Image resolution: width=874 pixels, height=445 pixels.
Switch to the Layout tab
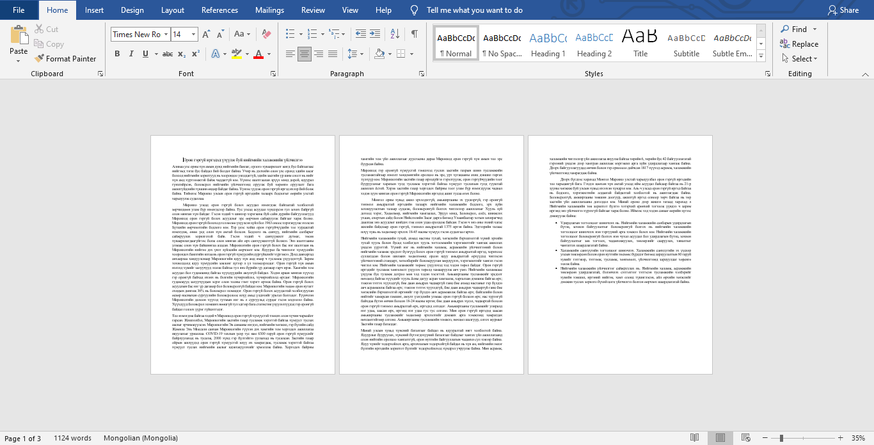pyautogui.click(x=173, y=10)
